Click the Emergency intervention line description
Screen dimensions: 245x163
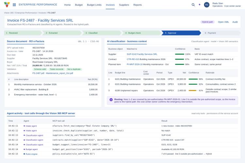pos(35,95)
